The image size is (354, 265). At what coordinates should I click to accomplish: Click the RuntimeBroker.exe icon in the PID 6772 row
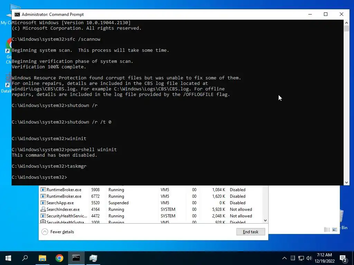(43, 196)
